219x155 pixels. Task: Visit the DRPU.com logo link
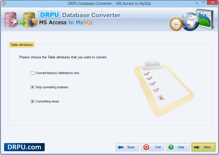coord(24,147)
